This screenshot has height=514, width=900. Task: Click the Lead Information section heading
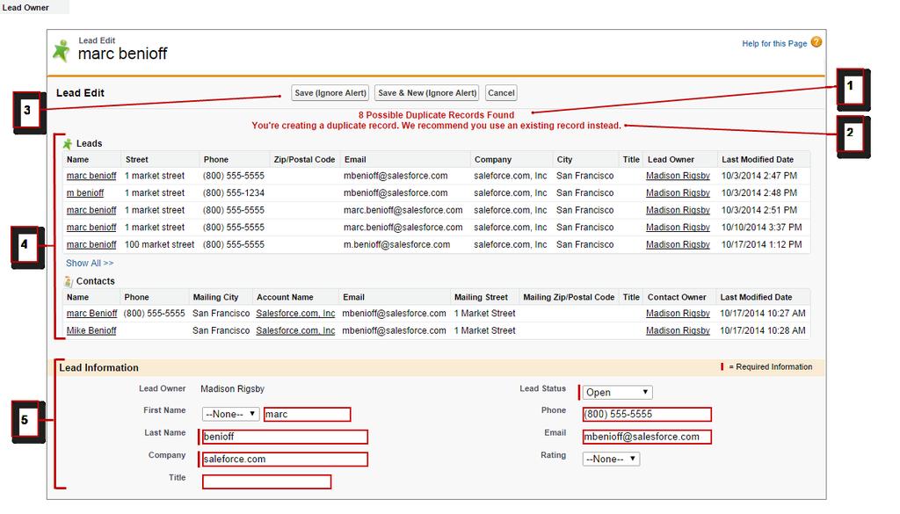click(x=98, y=368)
